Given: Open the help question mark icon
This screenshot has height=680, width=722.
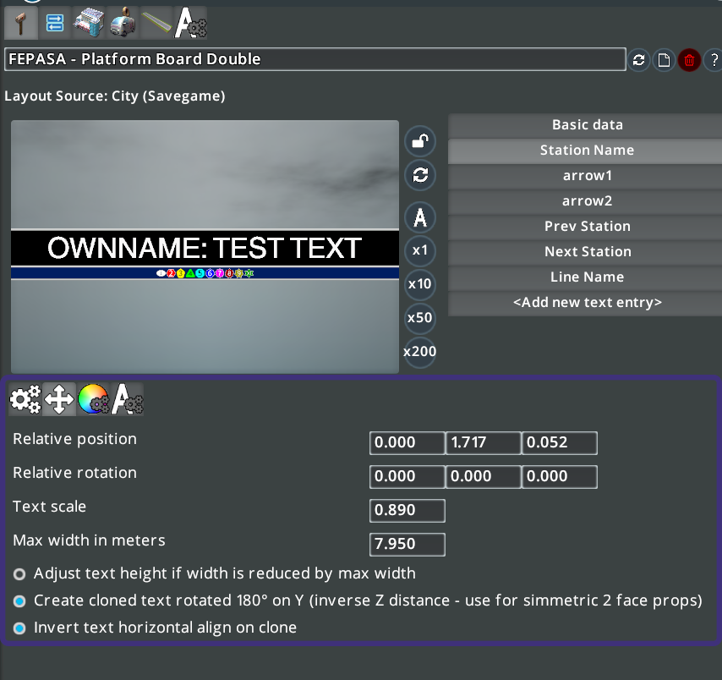Looking at the screenshot, I should click(714, 60).
